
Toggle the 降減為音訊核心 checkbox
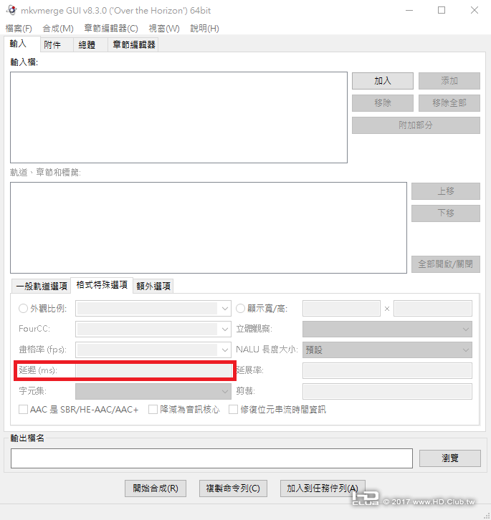(153, 410)
